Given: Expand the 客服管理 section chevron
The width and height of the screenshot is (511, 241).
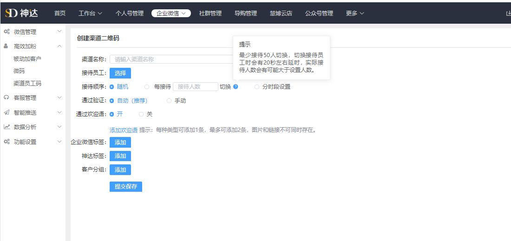Looking at the screenshot, I should (59, 98).
